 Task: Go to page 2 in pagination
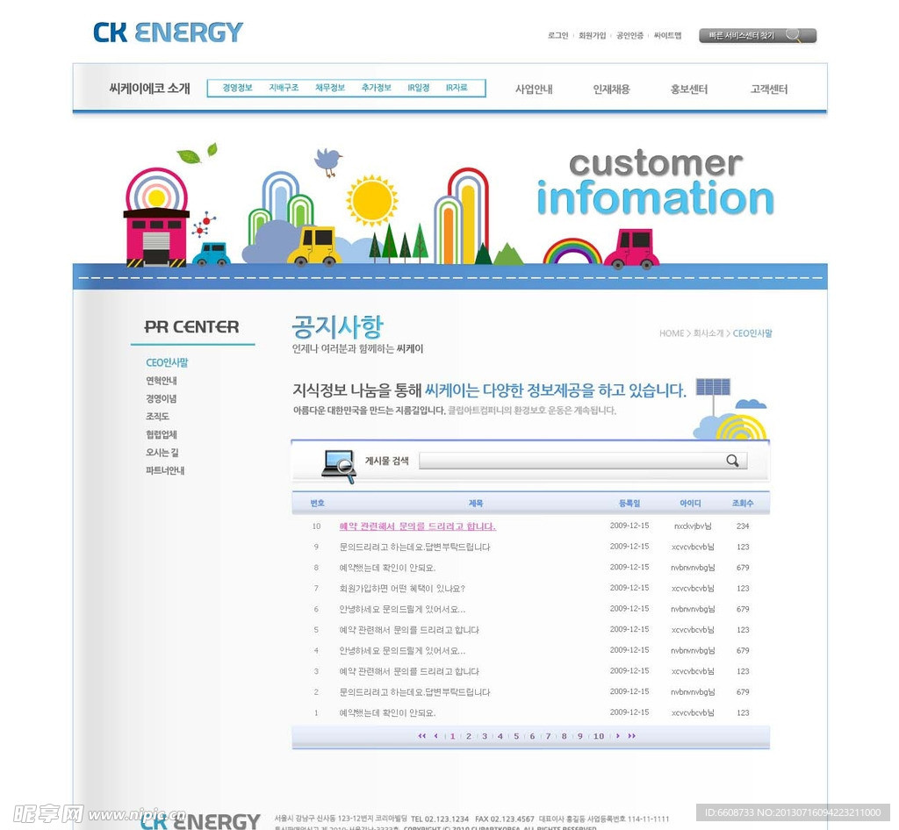[x=469, y=736]
